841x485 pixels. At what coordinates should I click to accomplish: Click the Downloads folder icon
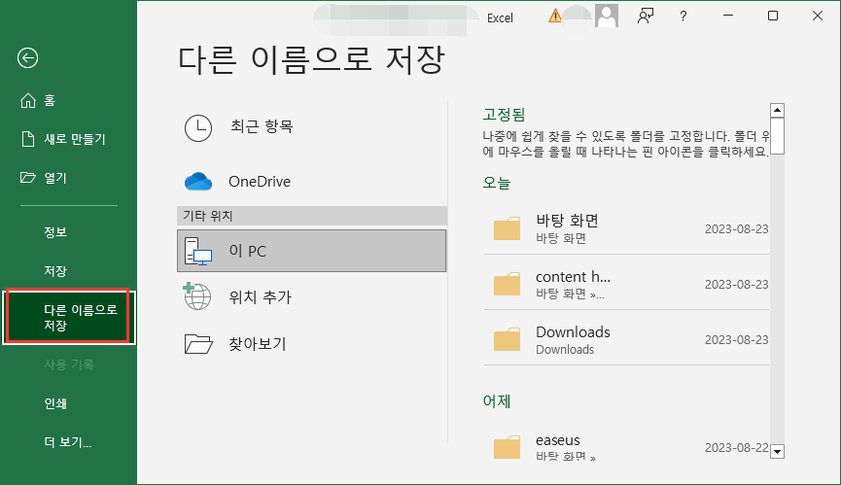pyautogui.click(x=507, y=340)
